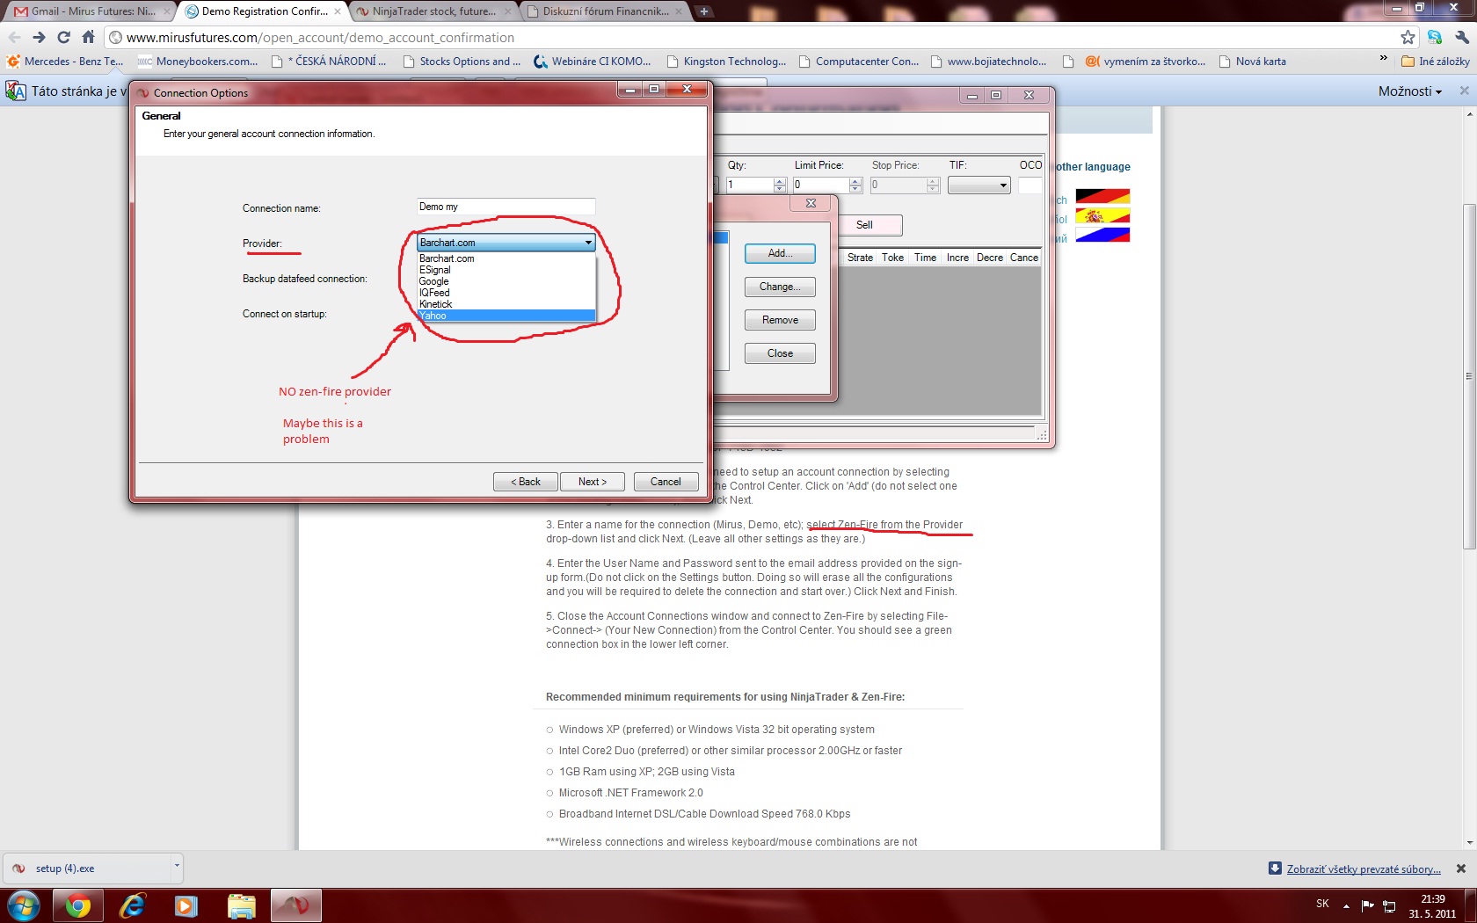Open the Mercedes - Benz bookmark
The width and height of the screenshot is (1477, 923).
pyautogui.click(x=64, y=62)
